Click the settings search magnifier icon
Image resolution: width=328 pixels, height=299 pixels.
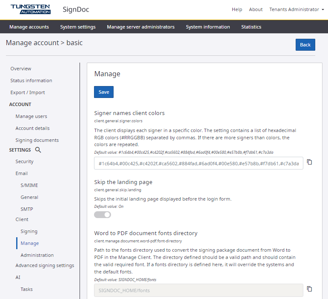(x=38, y=150)
